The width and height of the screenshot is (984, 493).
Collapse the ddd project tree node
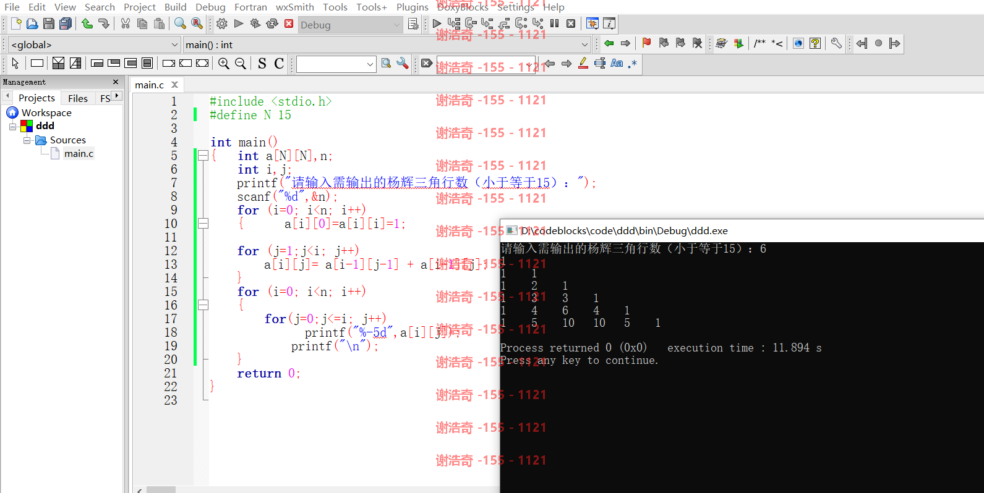(x=12, y=126)
